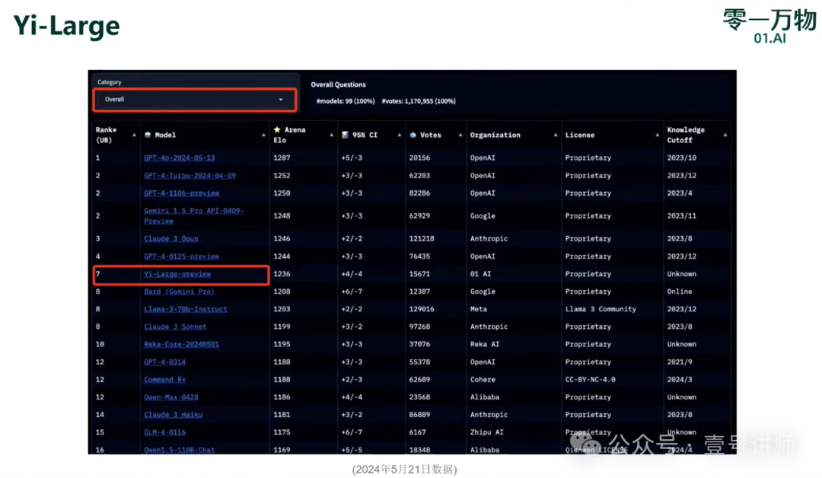Image resolution: width=822 pixels, height=478 pixels.
Task: Click the Llama-3-70b-Instruct link
Action: click(186, 309)
